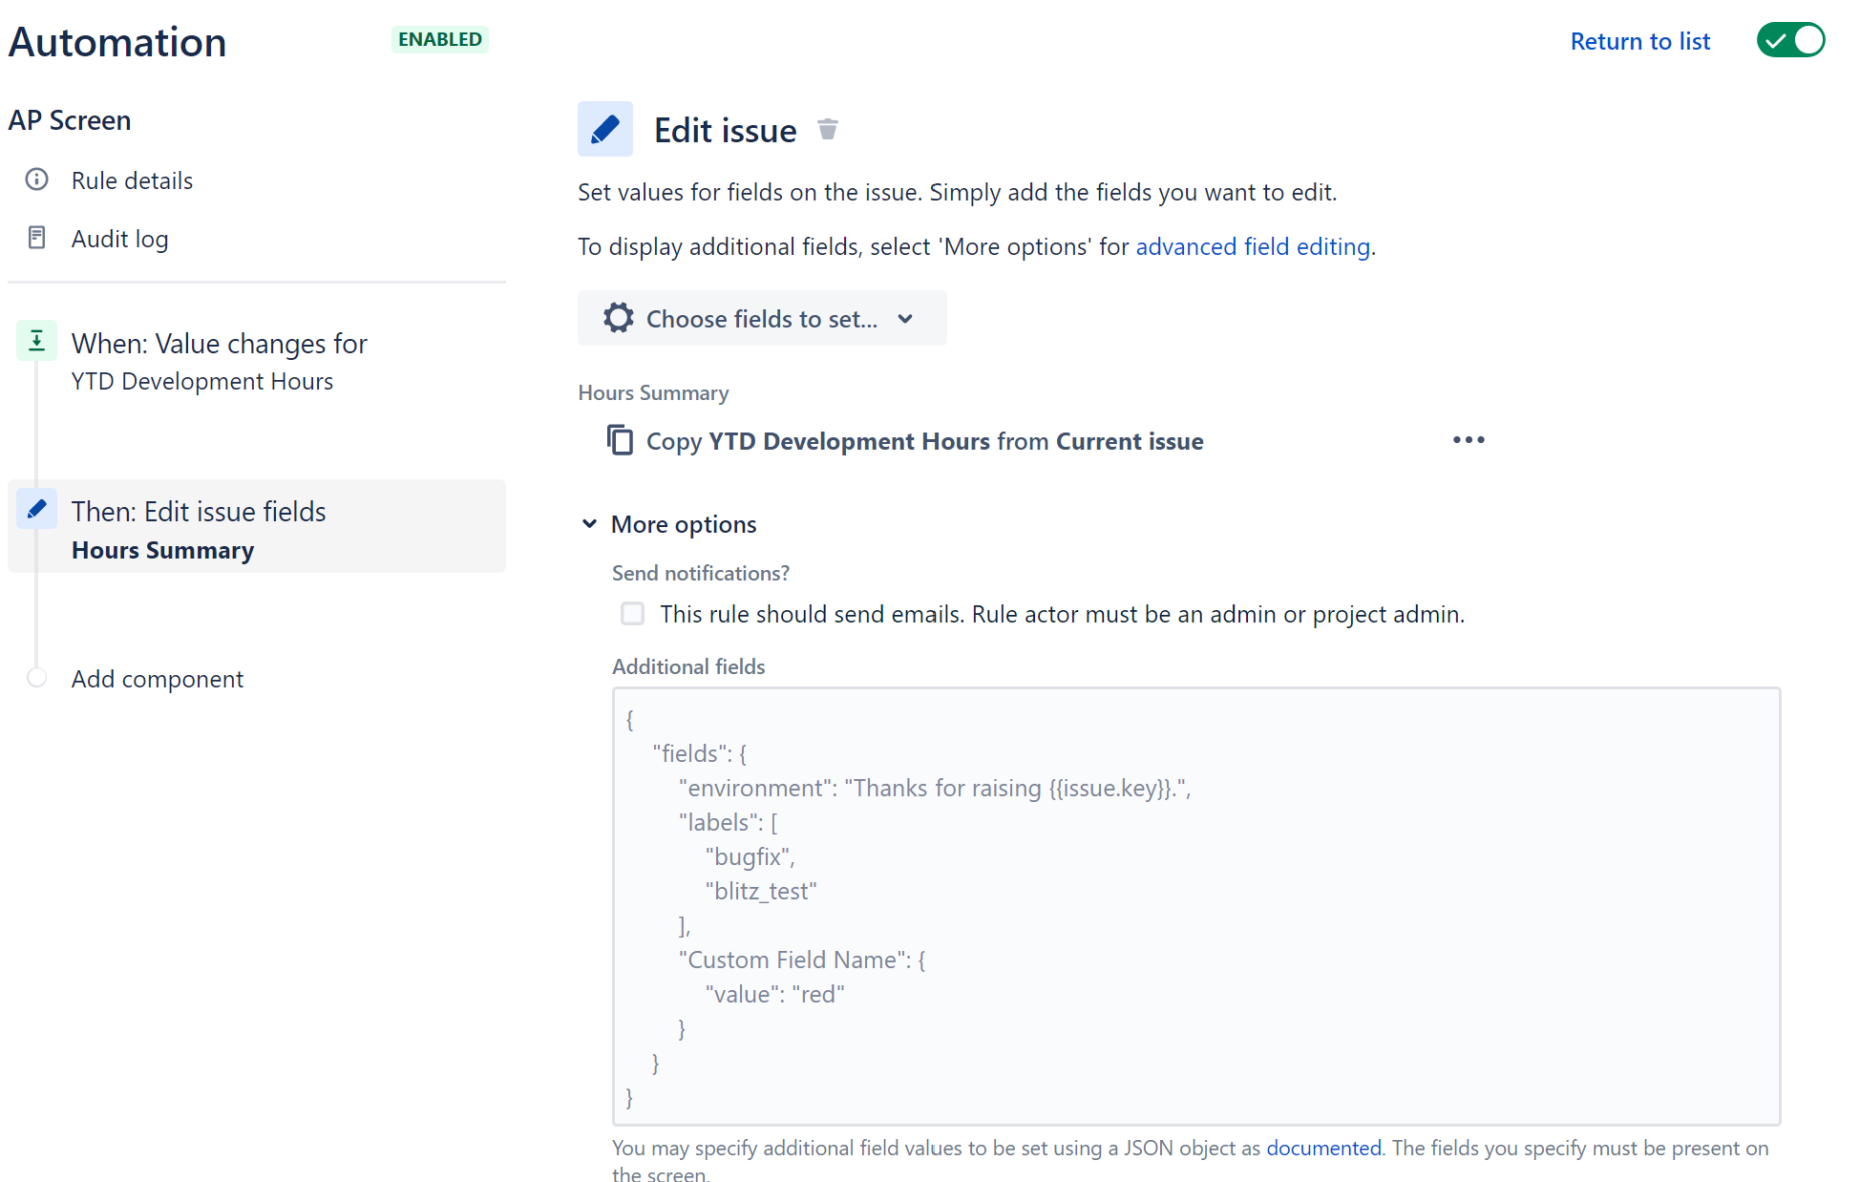
Task: Click the gear icon on Choose fields
Action: 618,318
